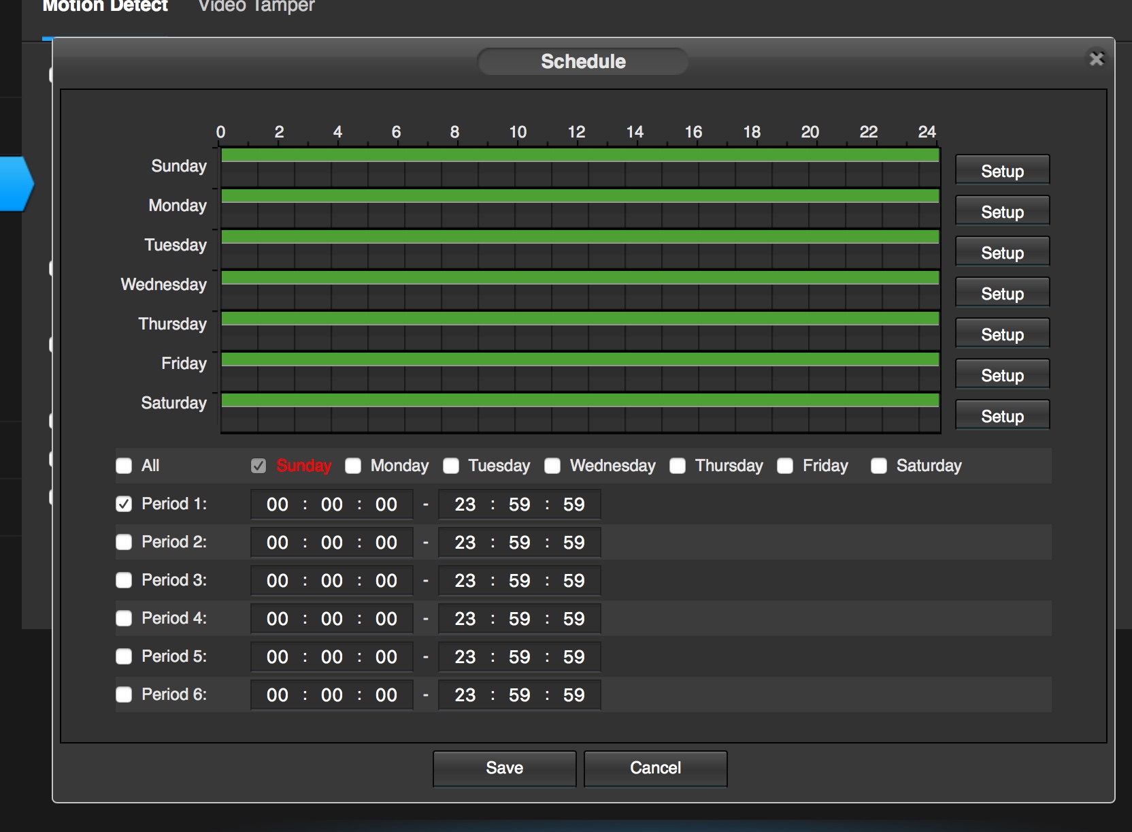This screenshot has height=832, width=1132.
Task: Check the Period 5 checkbox
Action: [x=124, y=656]
